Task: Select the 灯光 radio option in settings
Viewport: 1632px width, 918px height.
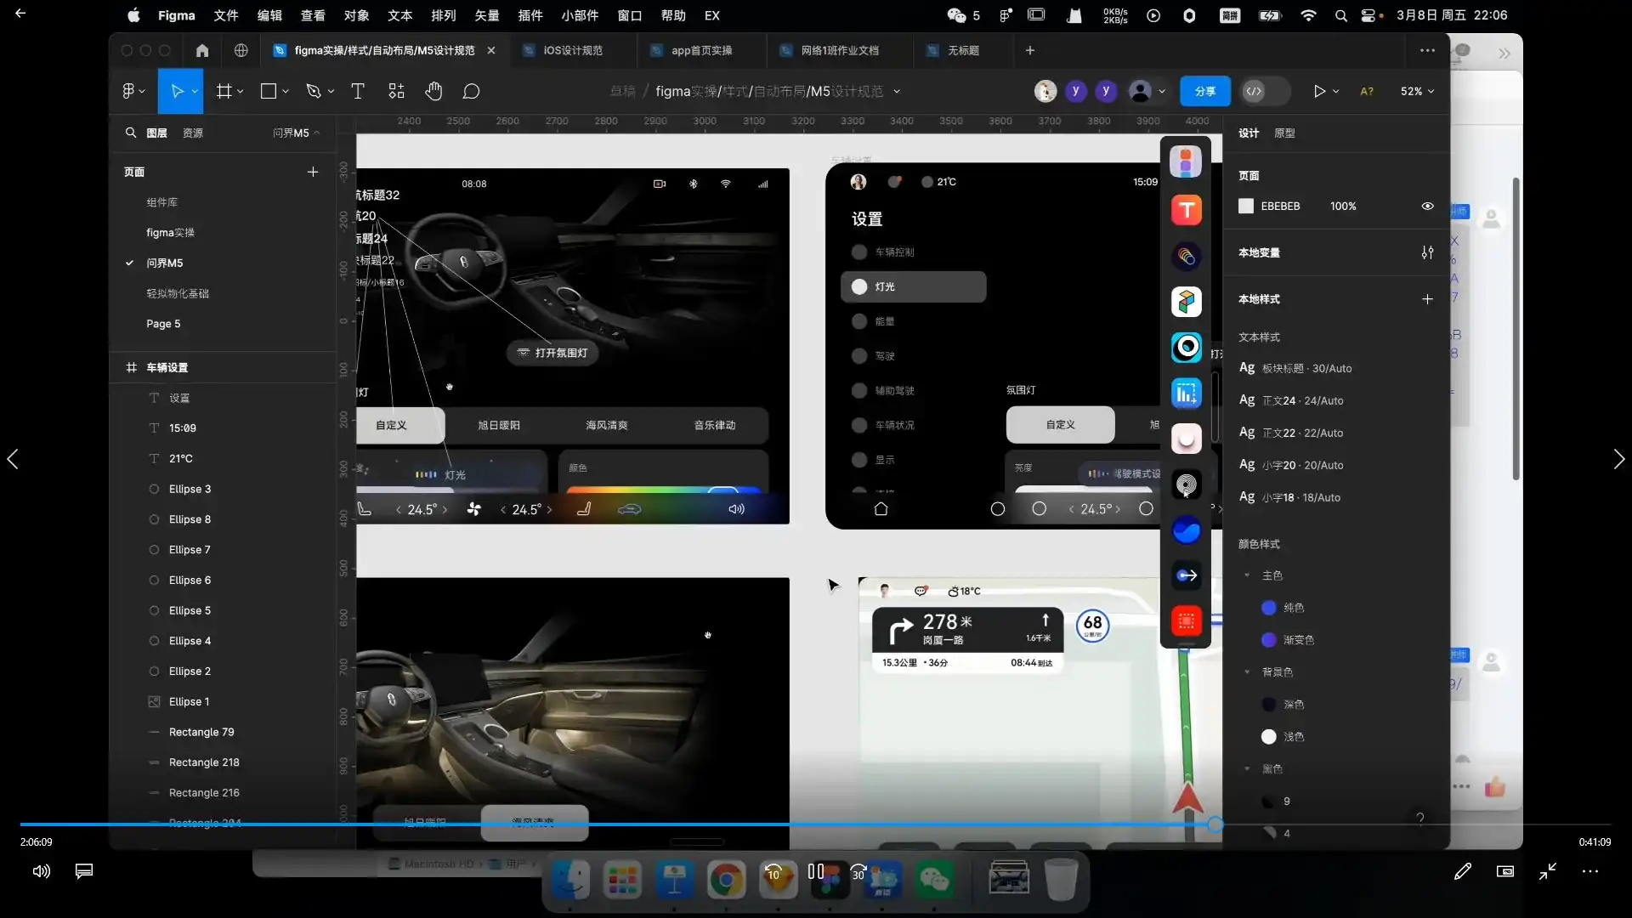Action: tap(859, 286)
